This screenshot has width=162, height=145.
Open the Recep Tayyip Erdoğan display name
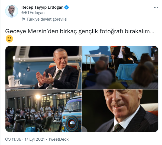click(42, 7)
